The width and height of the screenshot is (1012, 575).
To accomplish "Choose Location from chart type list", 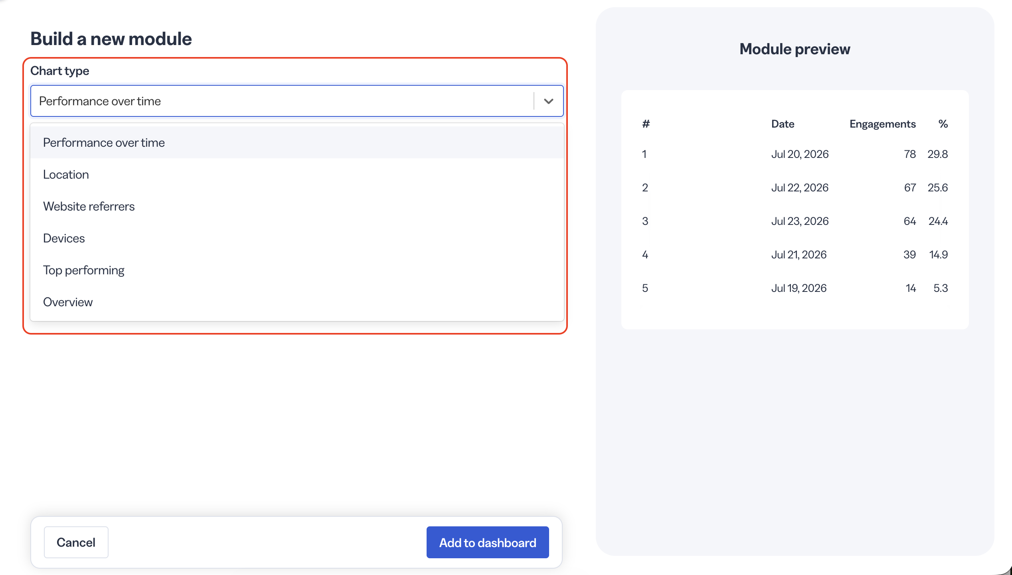I will point(297,174).
